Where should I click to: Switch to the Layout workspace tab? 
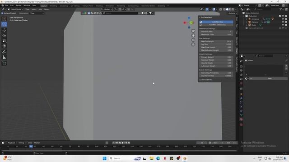44,6
